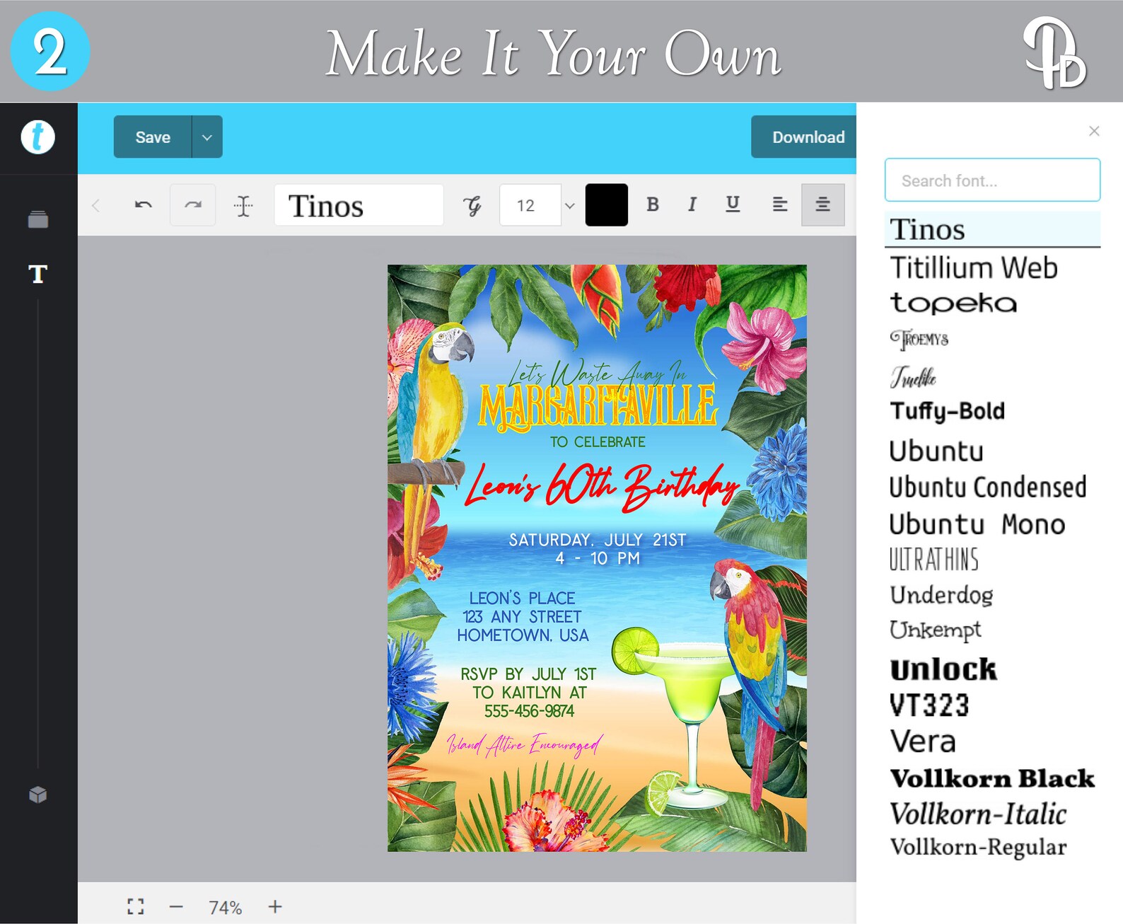This screenshot has width=1123, height=924.
Task: Select the Vera font
Action: pyautogui.click(x=923, y=741)
